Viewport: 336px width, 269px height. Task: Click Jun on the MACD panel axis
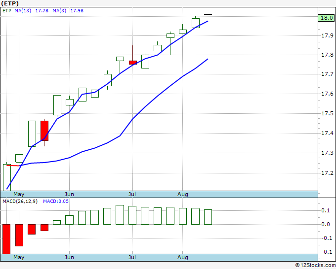click(69, 257)
